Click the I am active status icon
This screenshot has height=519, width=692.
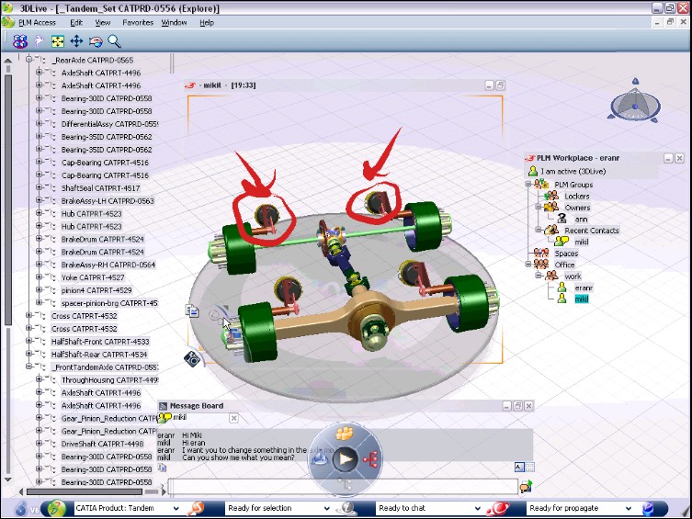(533, 171)
